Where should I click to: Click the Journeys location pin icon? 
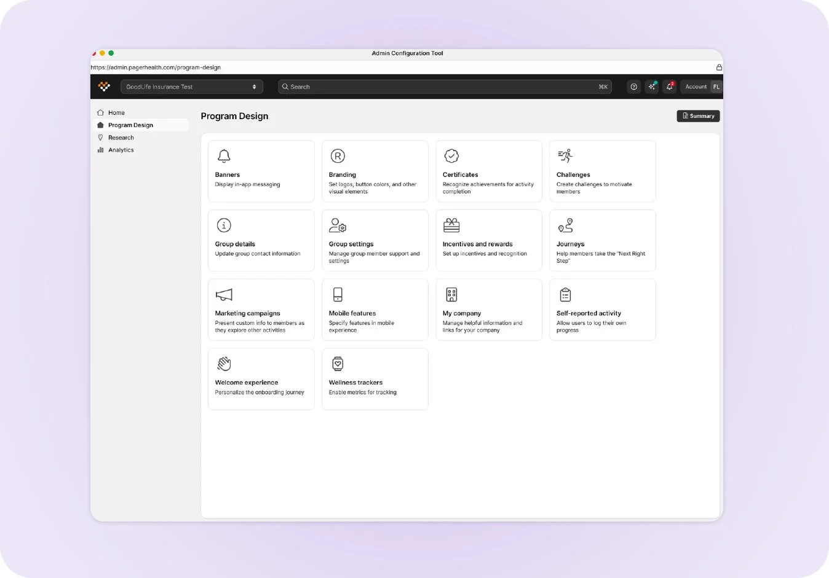point(565,225)
